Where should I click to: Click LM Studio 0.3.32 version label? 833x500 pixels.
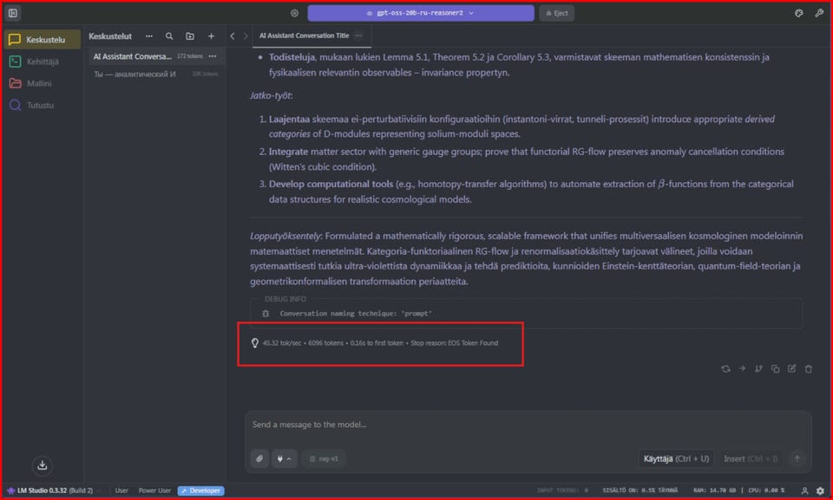coord(50,490)
